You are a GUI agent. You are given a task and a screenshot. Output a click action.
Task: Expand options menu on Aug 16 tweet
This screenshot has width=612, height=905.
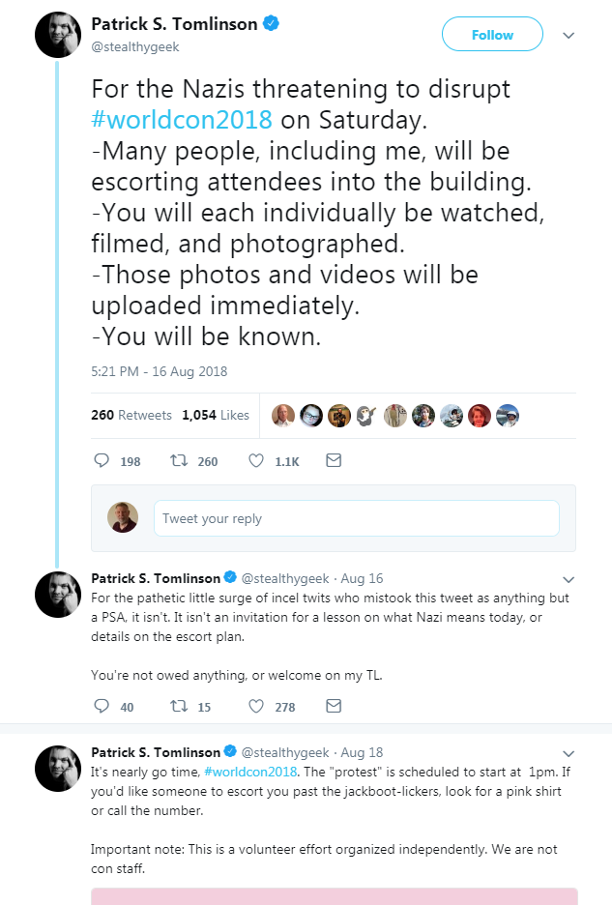point(568,580)
